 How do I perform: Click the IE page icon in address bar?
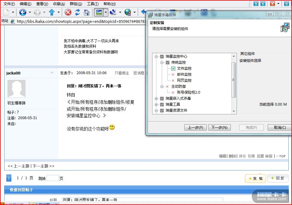point(13,21)
